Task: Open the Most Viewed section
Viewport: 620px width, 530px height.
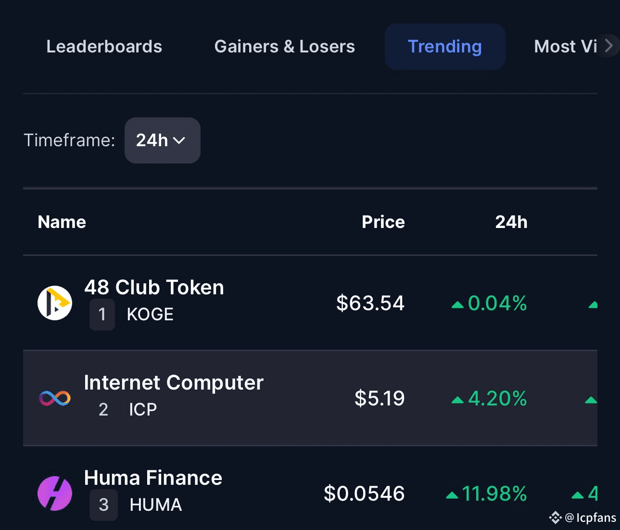Action: (x=566, y=46)
